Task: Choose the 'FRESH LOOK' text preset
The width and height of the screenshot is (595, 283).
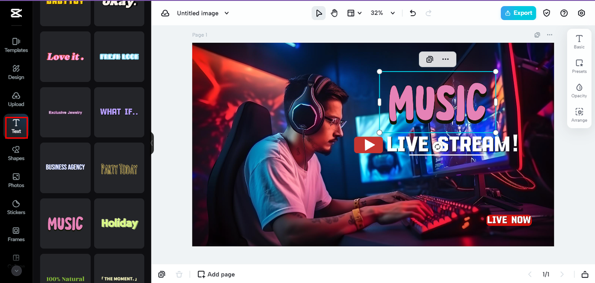Action: (119, 57)
